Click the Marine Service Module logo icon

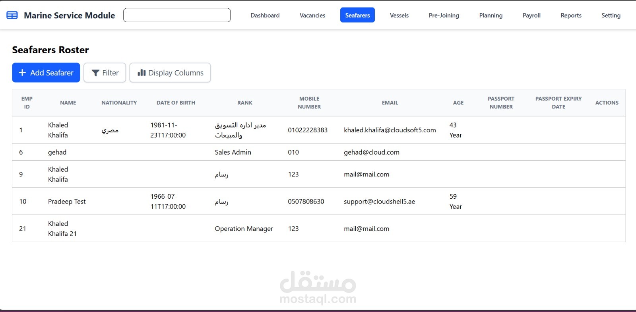click(x=12, y=16)
